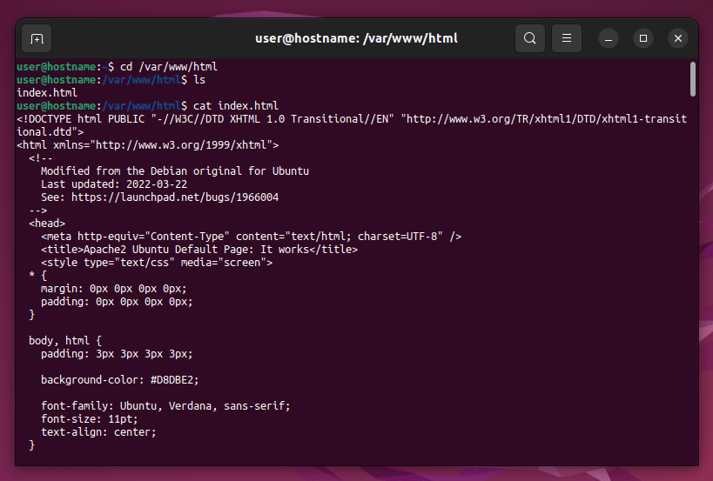Click the '* {' selector line

(x=37, y=276)
